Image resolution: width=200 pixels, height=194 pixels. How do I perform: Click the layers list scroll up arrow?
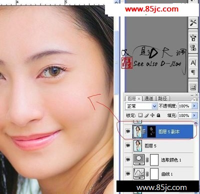[x=196, y=123]
